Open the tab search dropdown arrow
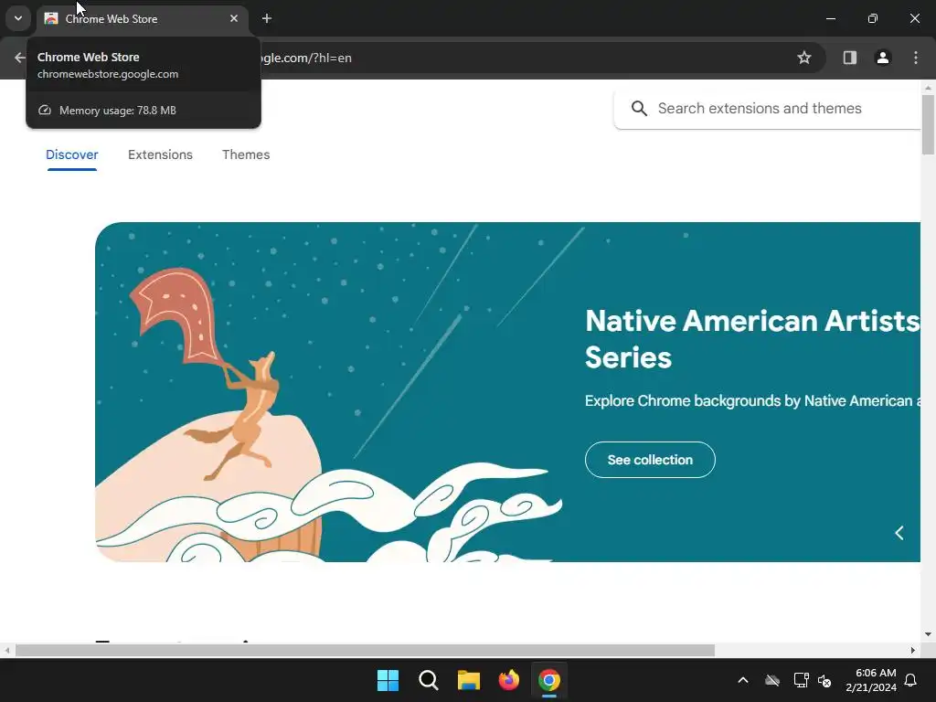 pos(18,18)
